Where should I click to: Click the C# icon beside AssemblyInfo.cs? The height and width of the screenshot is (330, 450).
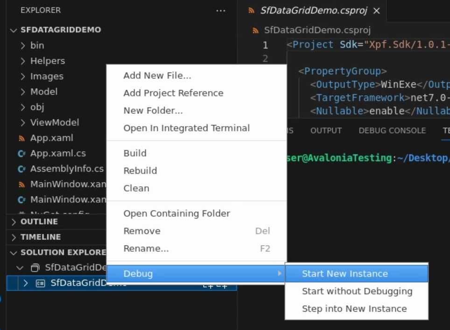coord(21,169)
